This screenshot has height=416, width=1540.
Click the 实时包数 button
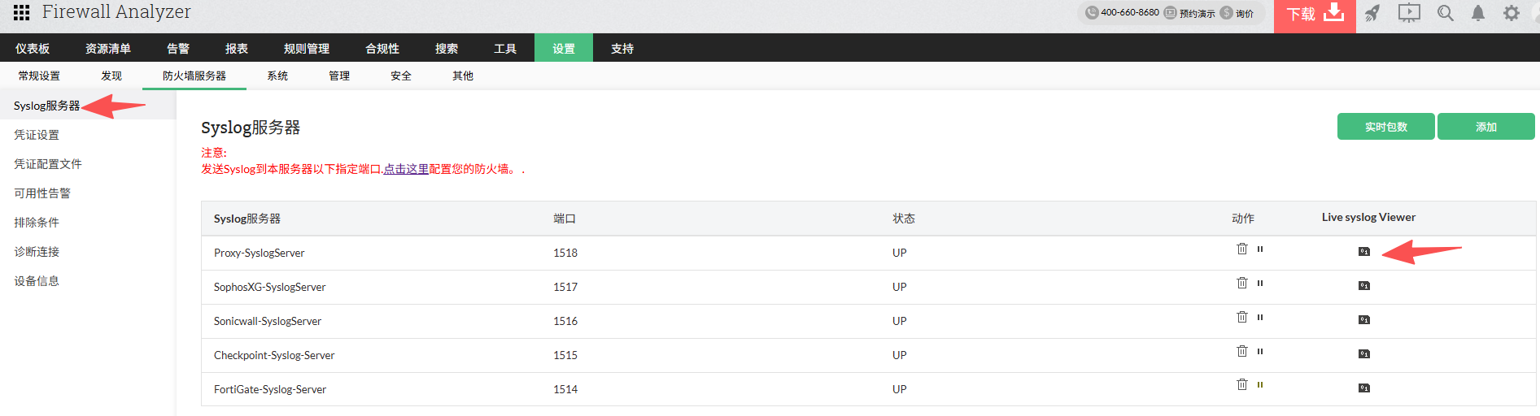point(1385,127)
